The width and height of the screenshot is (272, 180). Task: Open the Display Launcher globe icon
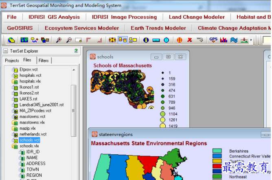(11, 40)
